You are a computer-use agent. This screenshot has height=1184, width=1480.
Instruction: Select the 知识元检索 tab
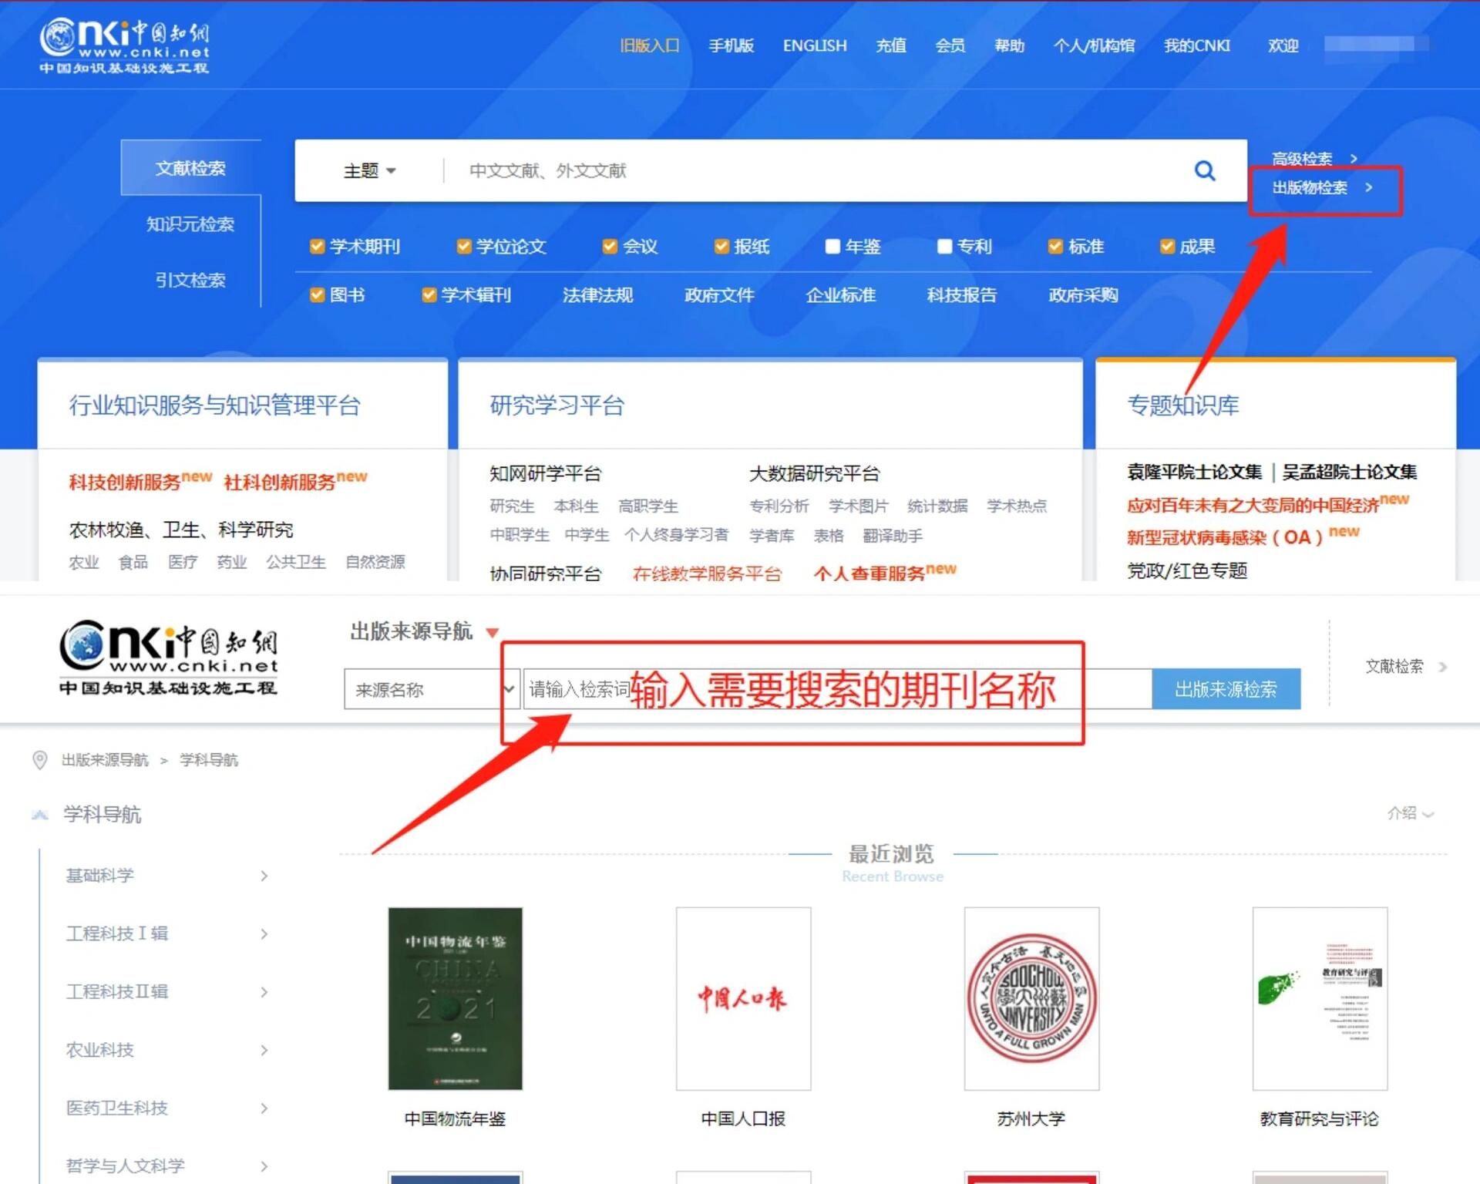point(190,224)
